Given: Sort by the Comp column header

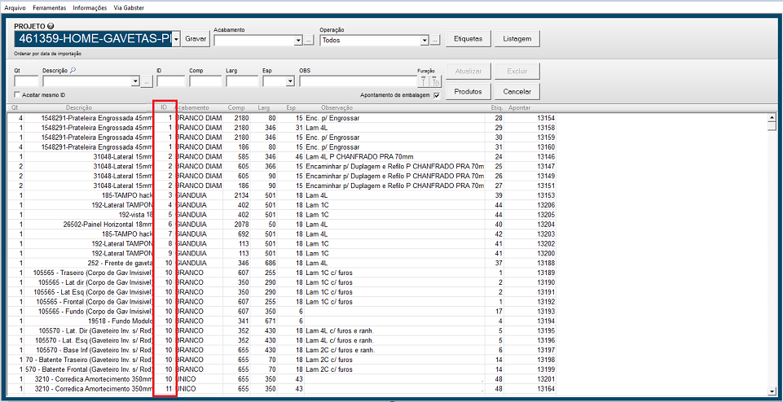Looking at the screenshot, I should (x=236, y=107).
